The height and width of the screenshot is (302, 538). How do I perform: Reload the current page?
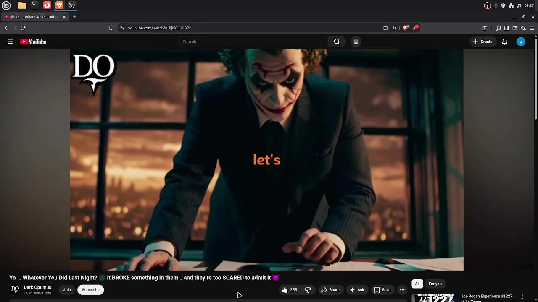coord(23,28)
